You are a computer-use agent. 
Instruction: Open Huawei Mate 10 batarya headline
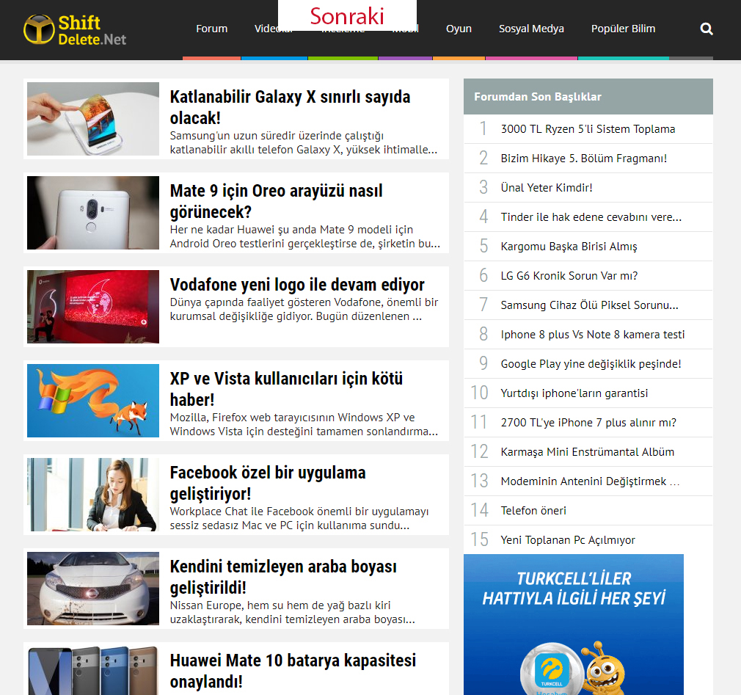pyautogui.click(x=293, y=671)
